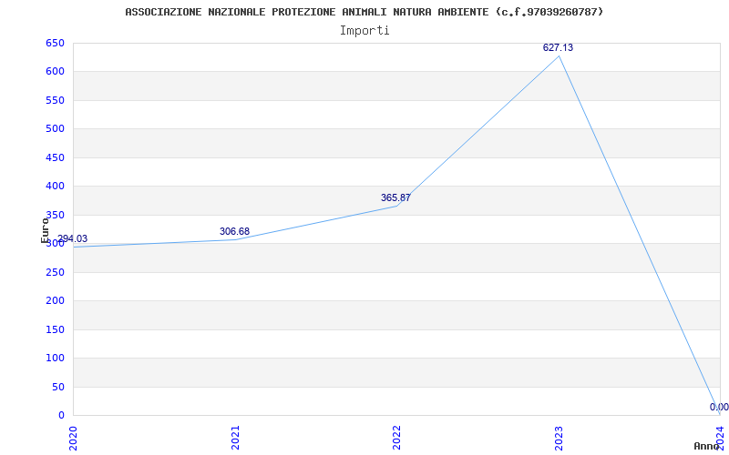Click the 50 y-axis tick label
The image size is (729, 455).
click(58, 387)
